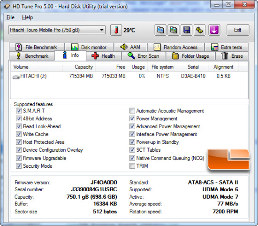This screenshot has height=226, width=258.
Task: Toggle the S.M.A.R.T checkbox
Action: (x=19, y=110)
